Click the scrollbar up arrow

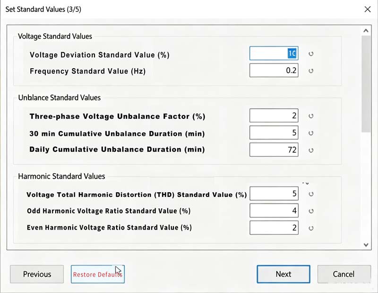[366, 31]
